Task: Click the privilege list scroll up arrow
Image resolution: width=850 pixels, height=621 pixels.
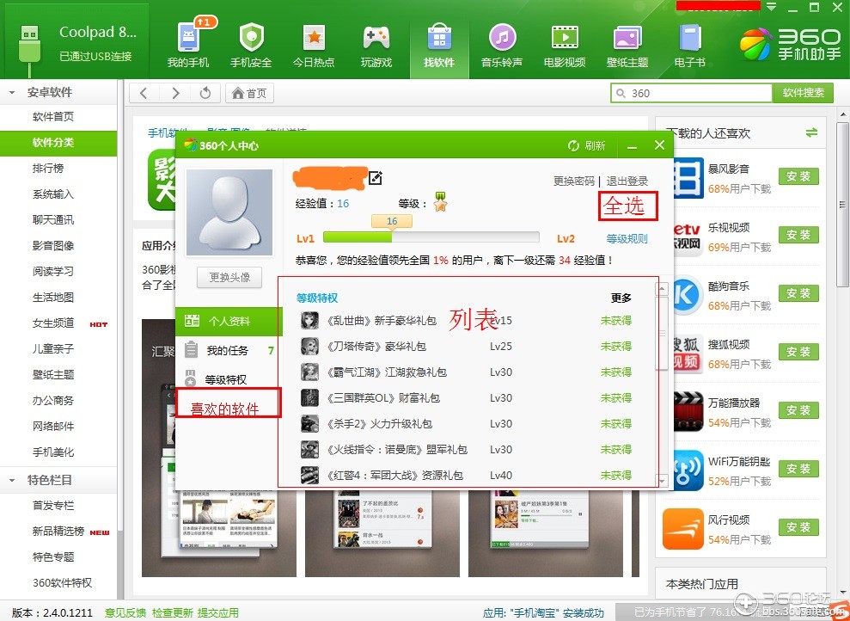Action: click(x=662, y=288)
